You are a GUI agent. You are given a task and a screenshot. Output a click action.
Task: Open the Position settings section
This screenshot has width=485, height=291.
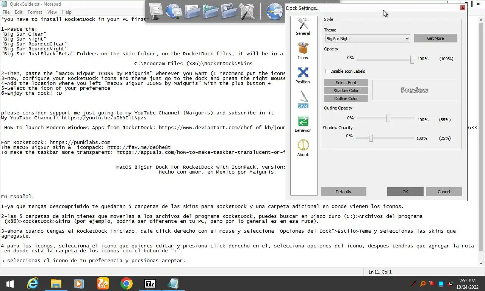click(303, 75)
